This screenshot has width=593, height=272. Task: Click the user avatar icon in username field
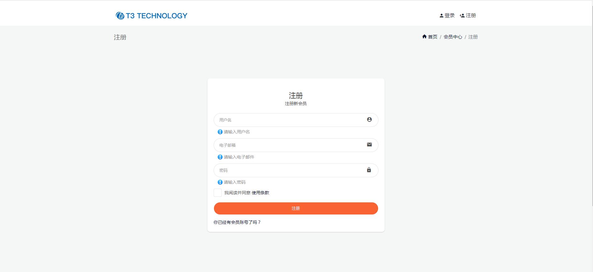(369, 120)
